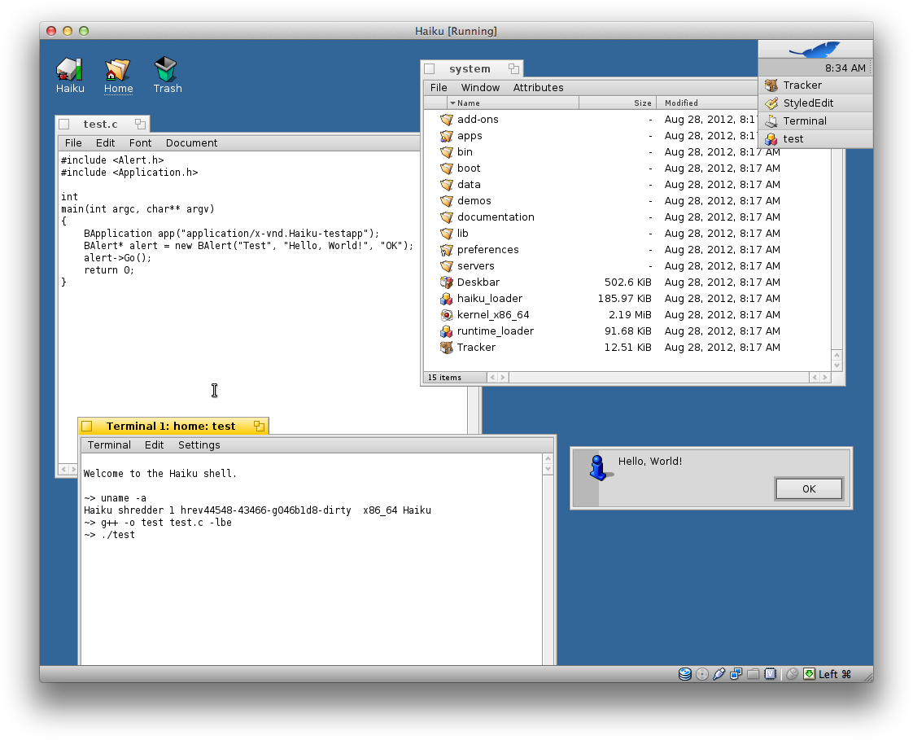Toggle the zoom box on system window tab
The height and width of the screenshot is (740, 913).
[x=513, y=69]
